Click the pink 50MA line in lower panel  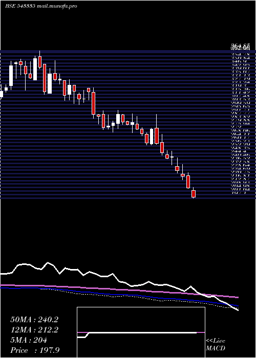click(x=119, y=290)
